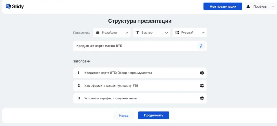Open settings gear for heading 1
This screenshot has height=126, width=277.
coord(202,73)
